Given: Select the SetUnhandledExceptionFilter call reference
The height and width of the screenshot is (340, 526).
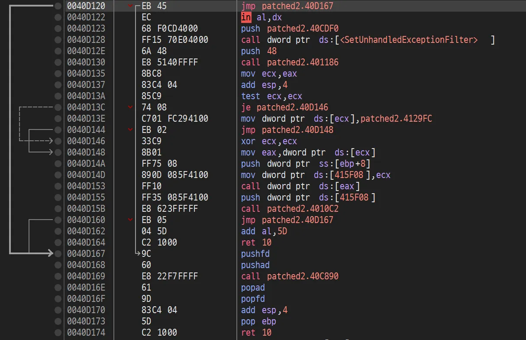Looking at the screenshot, I should 409,40.
